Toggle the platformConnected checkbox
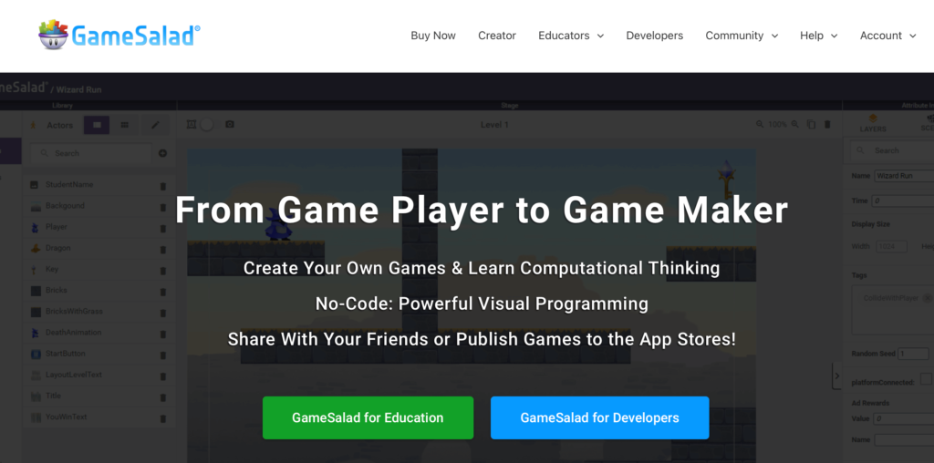Screen dimensions: 934x463 (x=927, y=379)
